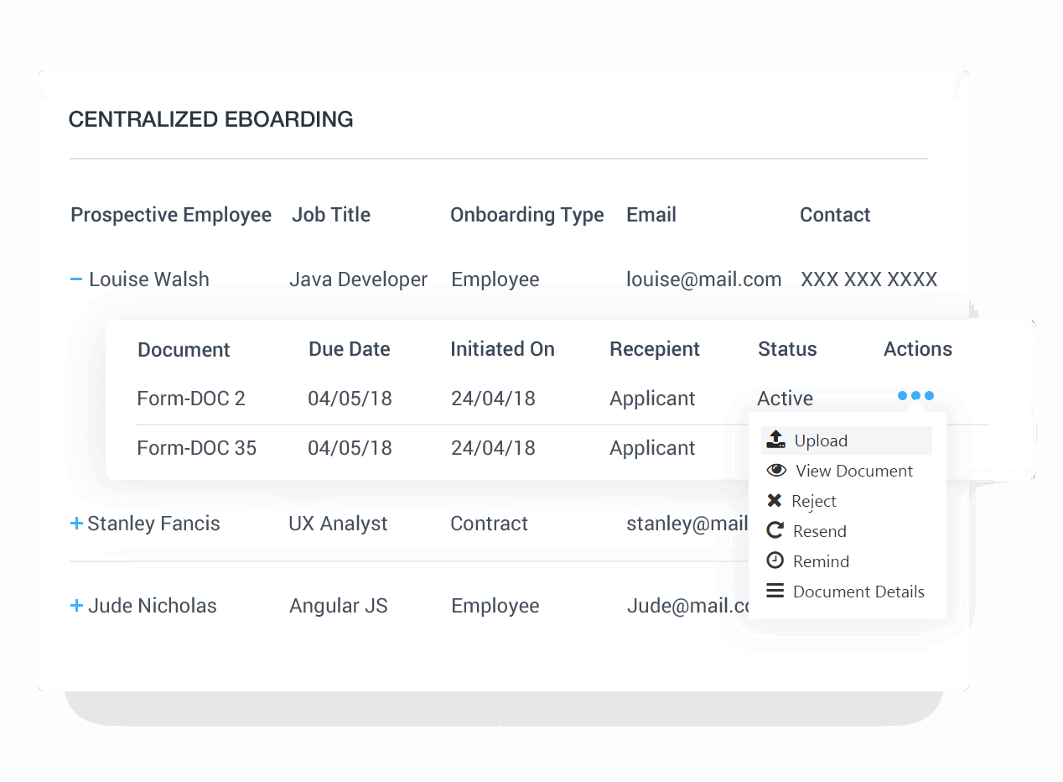Image resolution: width=1063 pixels, height=782 pixels.
Task: Sort by the Due Date column header
Action: coord(350,349)
